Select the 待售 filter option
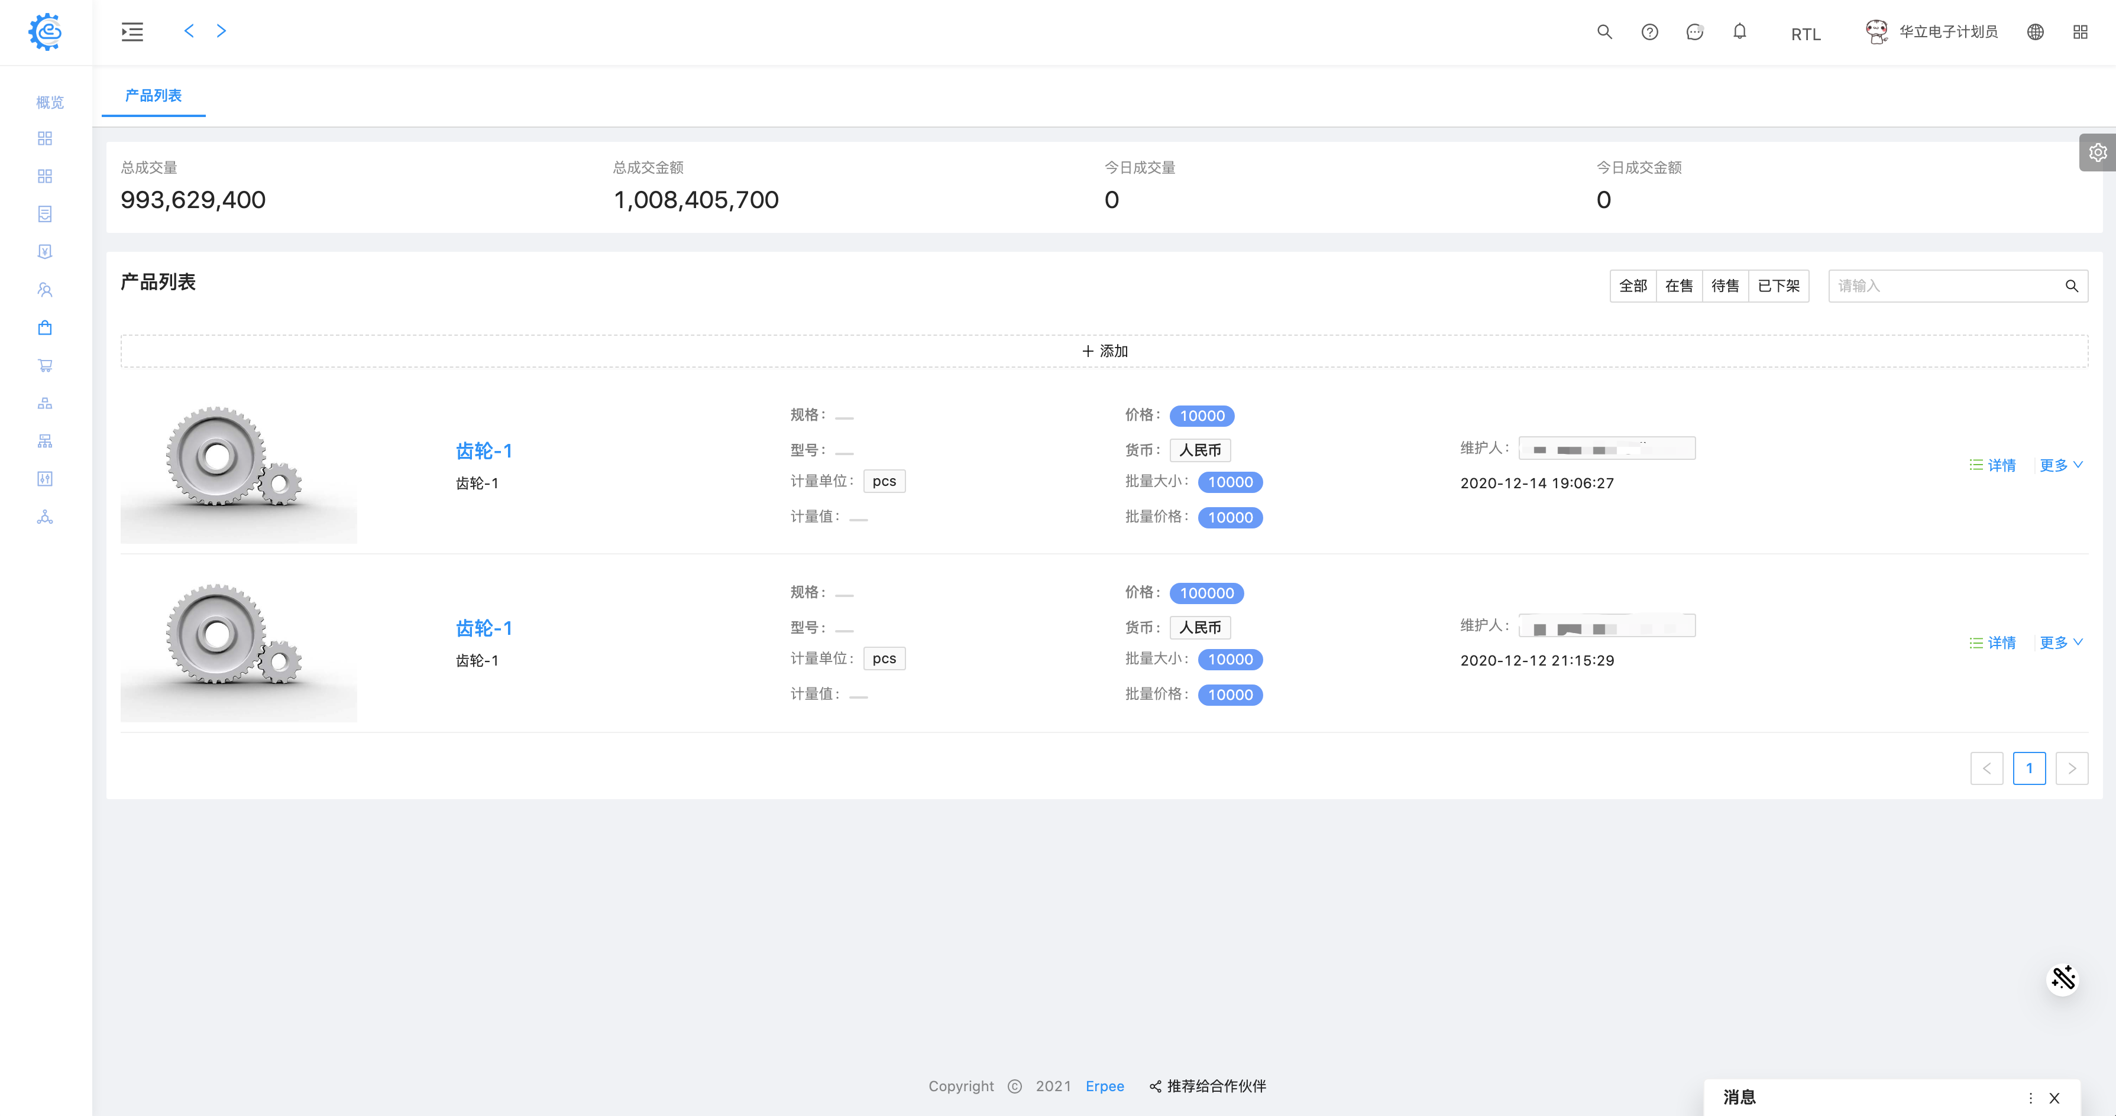 [x=1725, y=286]
